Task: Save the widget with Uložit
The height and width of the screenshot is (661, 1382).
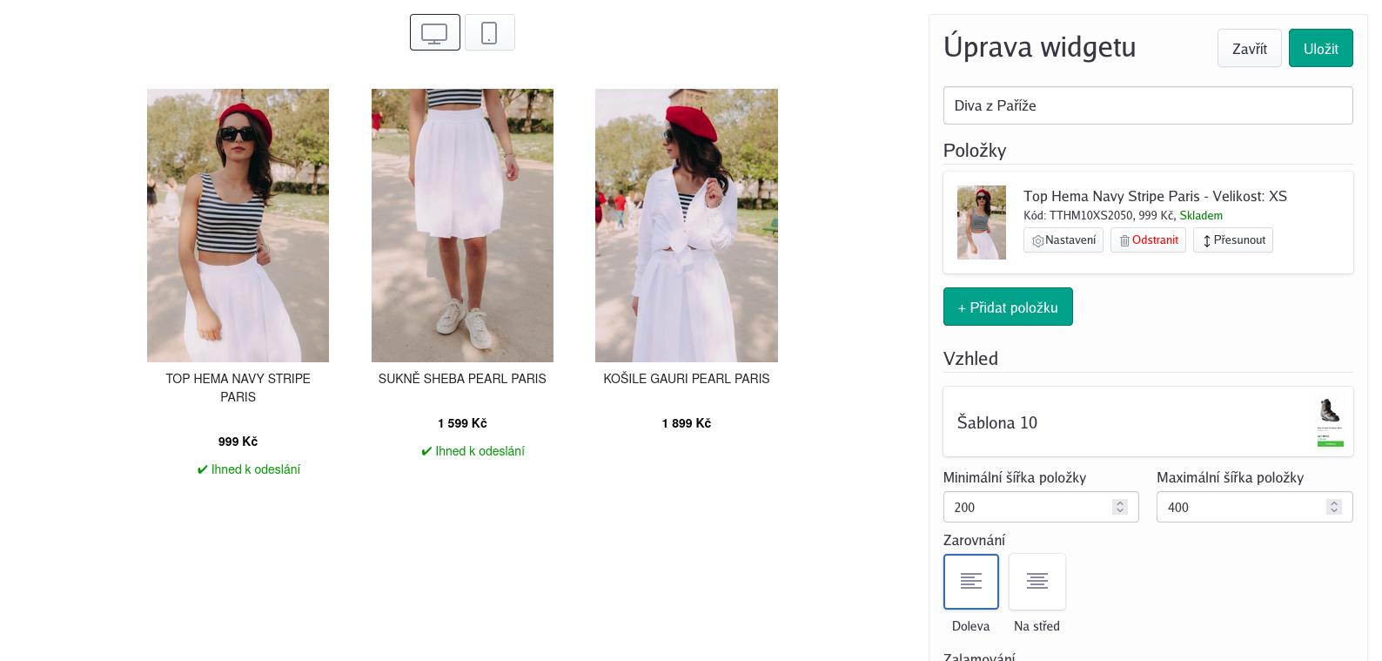Action: 1321,48
